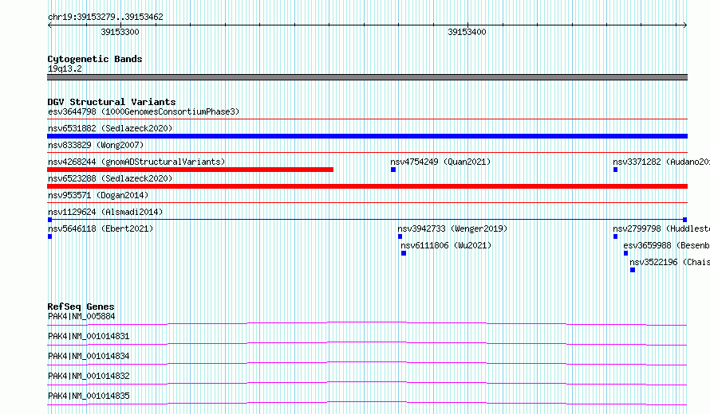Open the DGV Structural Variants track title
Image resolution: width=710 pixels, height=414 pixels.
[x=112, y=102]
